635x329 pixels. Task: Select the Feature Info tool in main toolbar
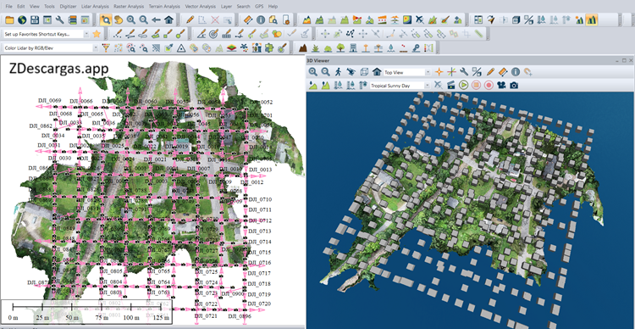[261, 20]
